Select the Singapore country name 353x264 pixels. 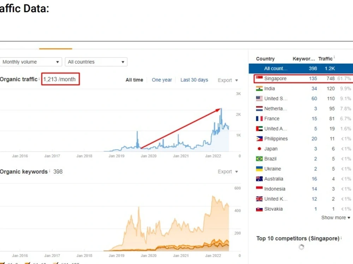click(x=275, y=78)
